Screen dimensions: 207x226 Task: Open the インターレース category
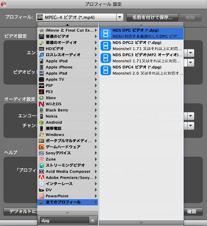click(68, 184)
